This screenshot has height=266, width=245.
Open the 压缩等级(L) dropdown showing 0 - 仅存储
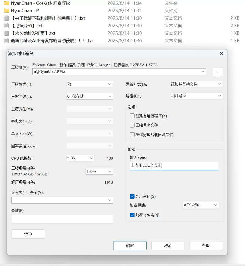90,97
